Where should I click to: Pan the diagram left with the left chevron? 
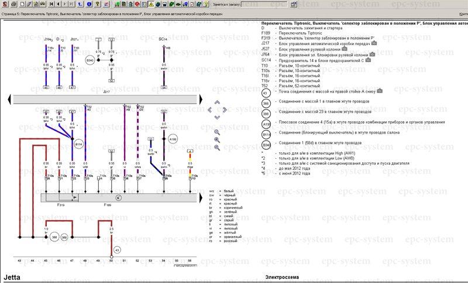coord(211,109)
